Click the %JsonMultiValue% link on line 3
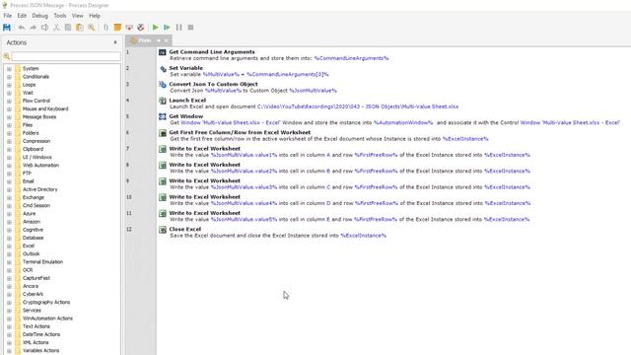This screenshot has height=355, width=631. tap(313, 91)
